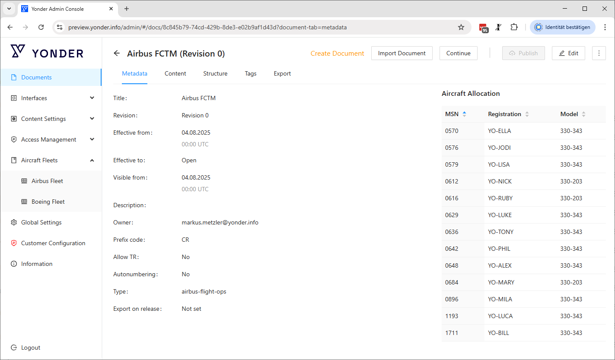Open Customer Configuration in the sidebar
Viewport: 615px width, 360px height.
pyautogui.click(x=51, y=243)
